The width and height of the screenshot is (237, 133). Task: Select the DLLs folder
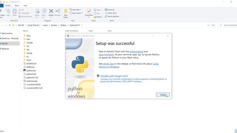[x=29, y=36]
